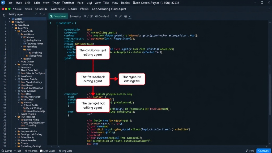Image resolution: width=272 pixels, height=153 pixels.
Task: Click the Editing Agent panel title
Action: [16, 14]
